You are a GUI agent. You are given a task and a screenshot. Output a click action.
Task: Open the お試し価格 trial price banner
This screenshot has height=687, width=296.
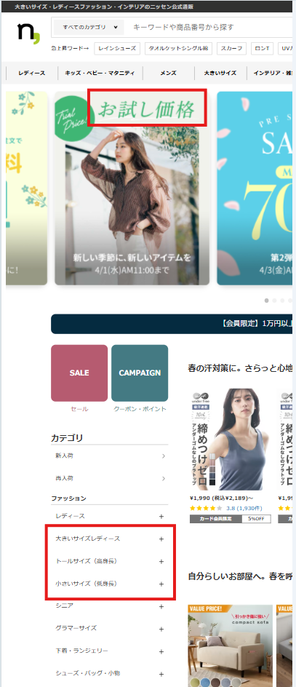pos(132,188)
